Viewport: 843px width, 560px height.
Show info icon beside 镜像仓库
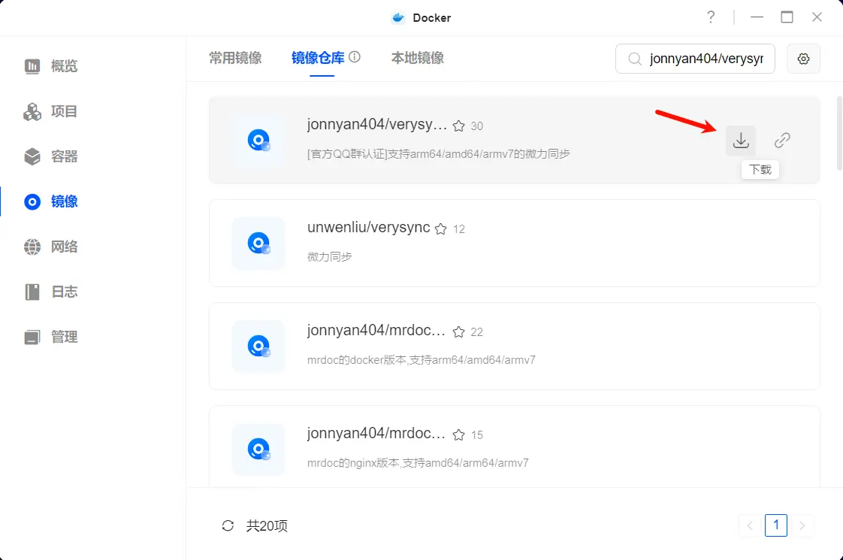(x=355, y=56)
